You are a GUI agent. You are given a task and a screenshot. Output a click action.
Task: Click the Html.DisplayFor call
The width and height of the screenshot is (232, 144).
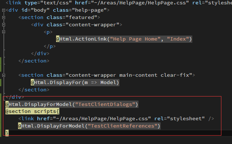pos(75,83)
